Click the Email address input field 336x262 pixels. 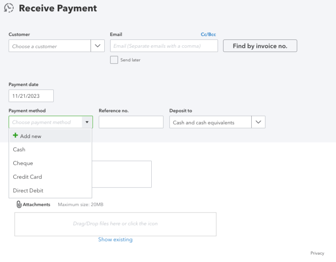pyautogui.click(x=163, y=46)
